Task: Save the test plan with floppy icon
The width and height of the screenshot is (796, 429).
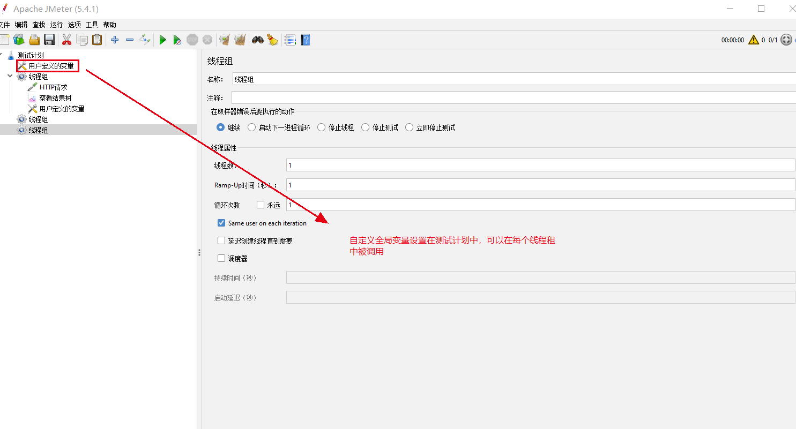Action: click(49, 40)
